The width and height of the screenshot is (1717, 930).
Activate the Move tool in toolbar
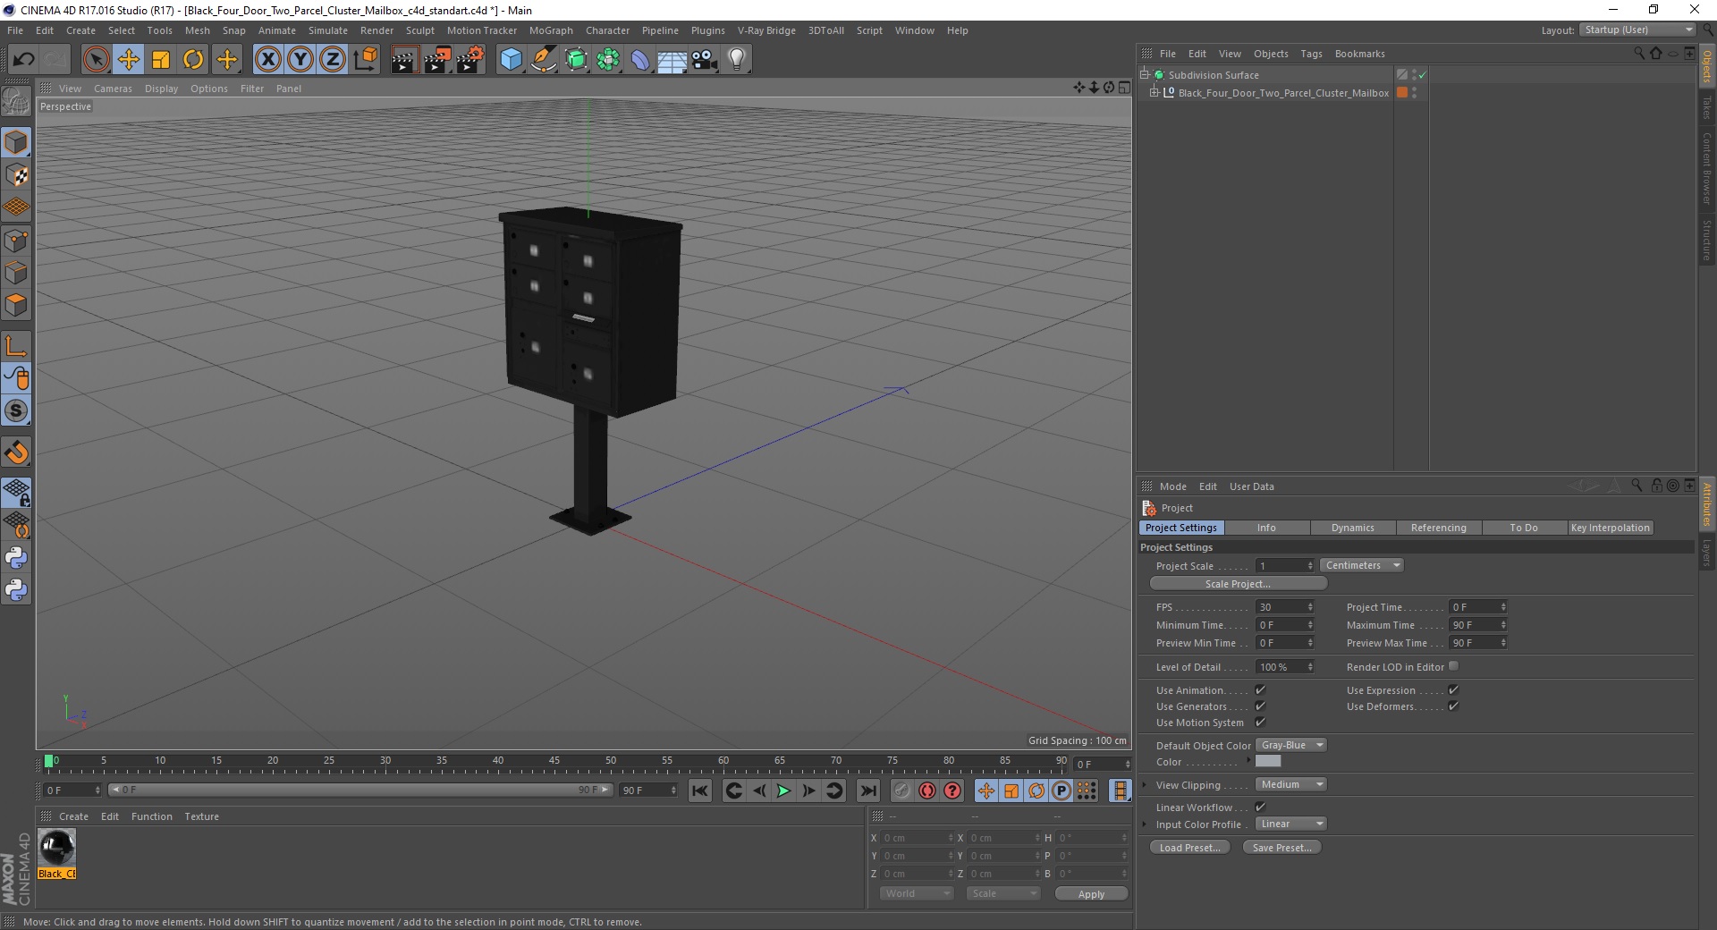coord(129,60)
